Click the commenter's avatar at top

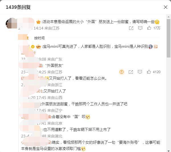coord(11,23)
